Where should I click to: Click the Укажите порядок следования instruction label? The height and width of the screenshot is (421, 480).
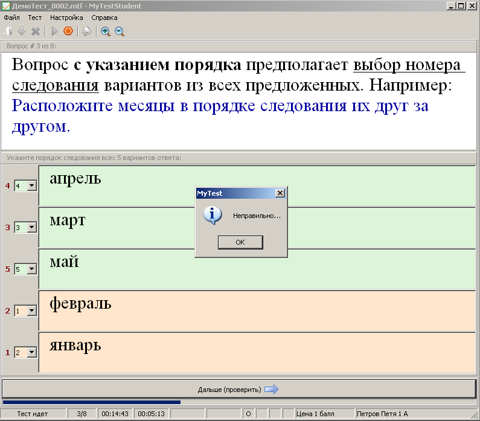pos(94,158)
